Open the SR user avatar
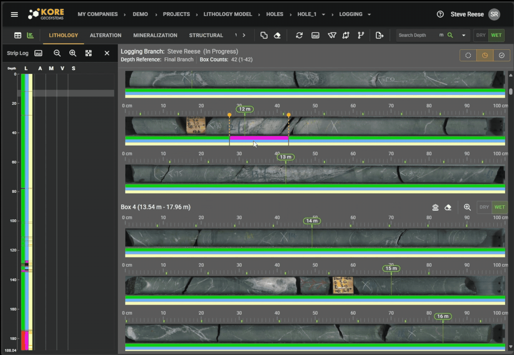The width and height of the screenshot is (514, 355). click(494, 14)
